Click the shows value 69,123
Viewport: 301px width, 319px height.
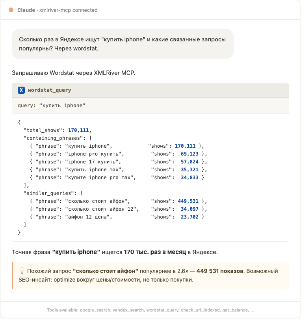point(190,154)
